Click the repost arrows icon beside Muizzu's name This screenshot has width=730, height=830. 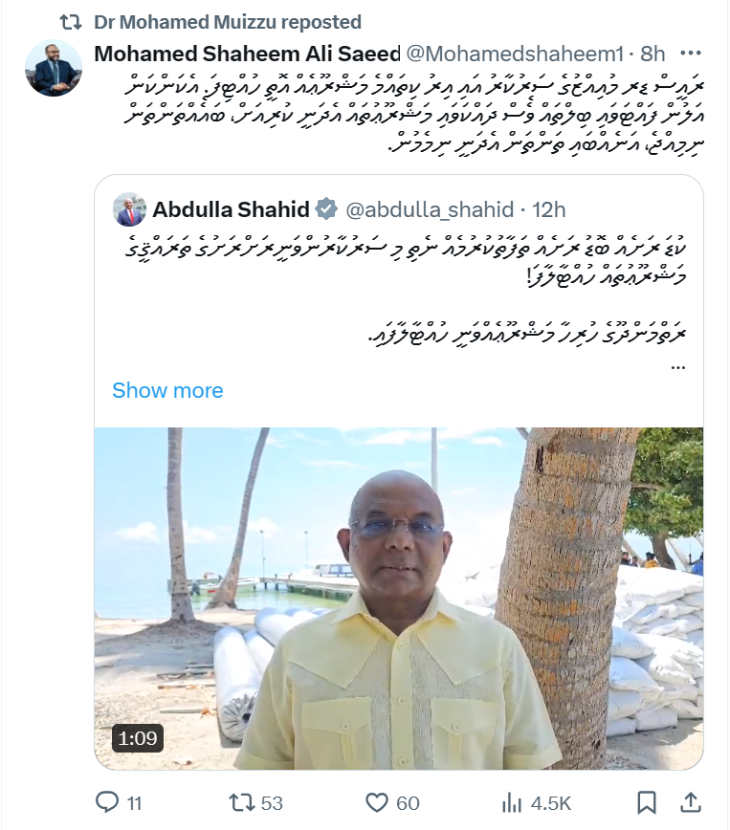point(71,22)
